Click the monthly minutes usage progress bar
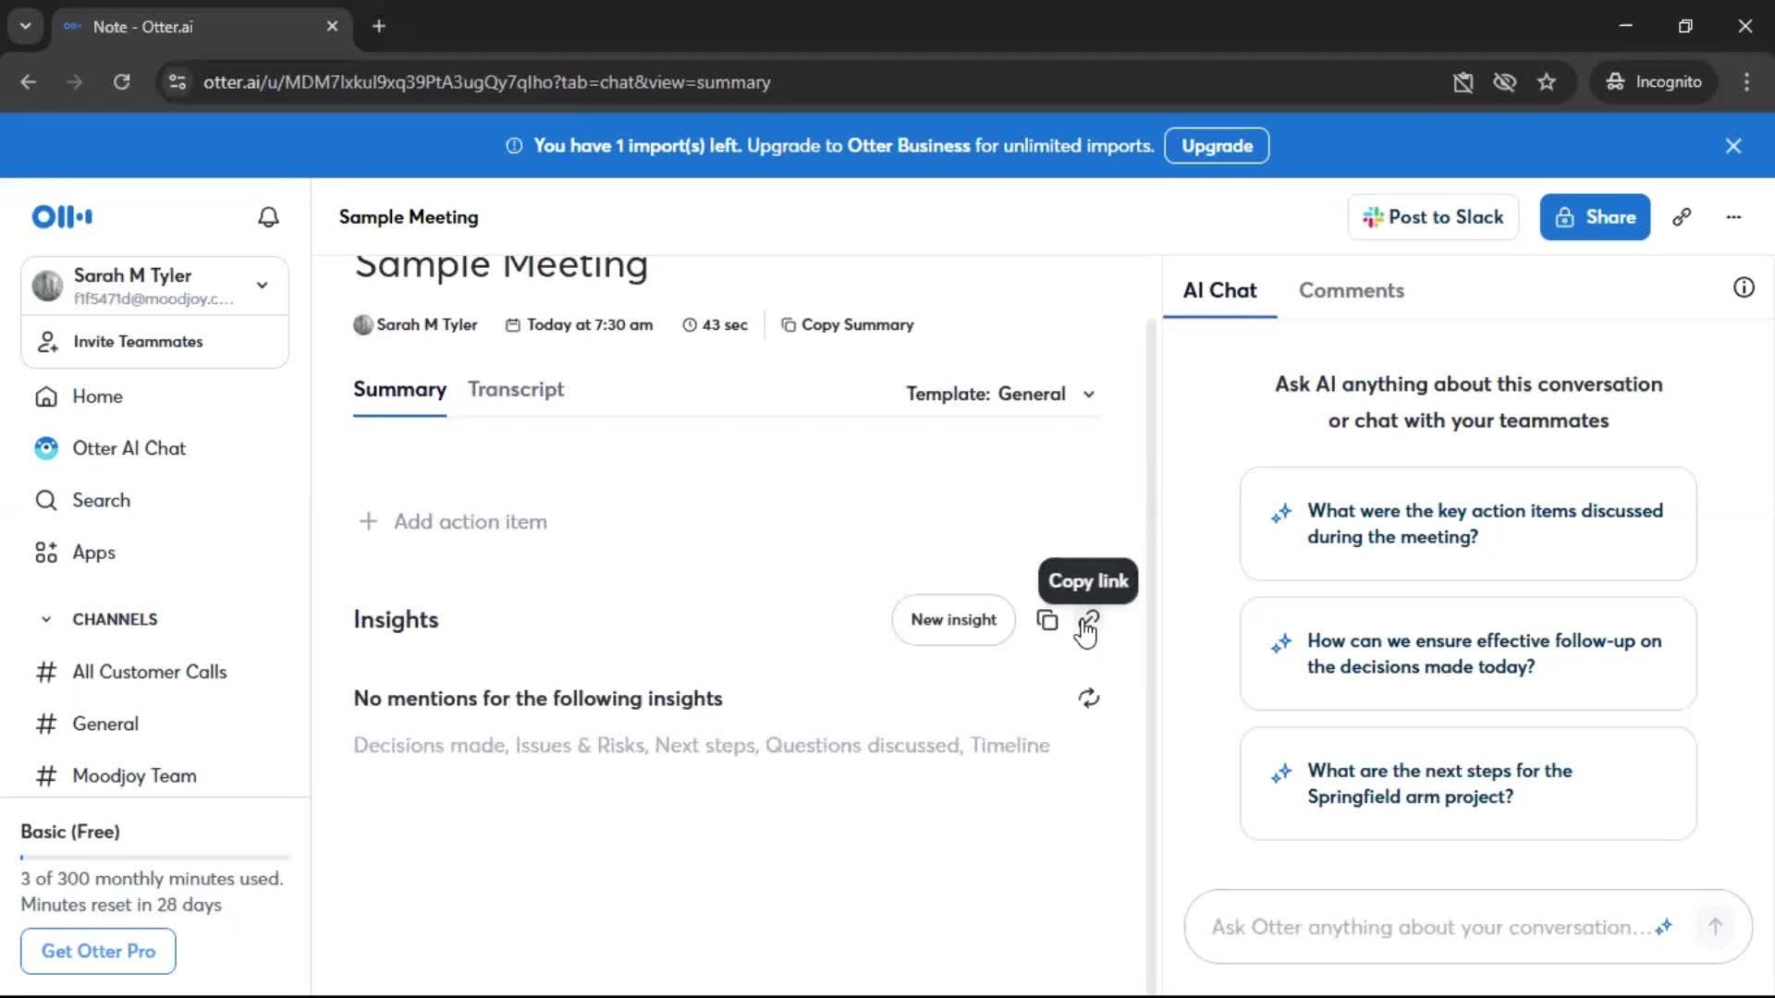 (x=154, y=858)
